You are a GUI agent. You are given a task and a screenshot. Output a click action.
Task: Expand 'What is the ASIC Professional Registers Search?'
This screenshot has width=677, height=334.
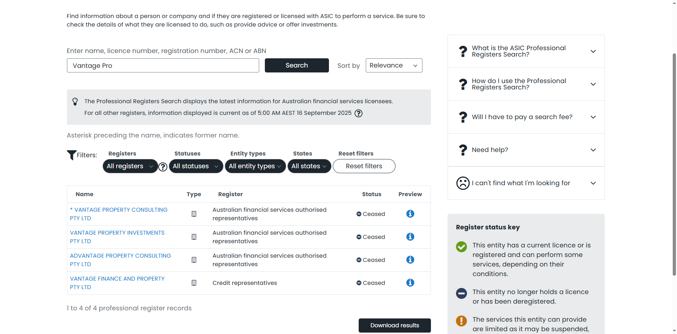[x=526, y=51]
